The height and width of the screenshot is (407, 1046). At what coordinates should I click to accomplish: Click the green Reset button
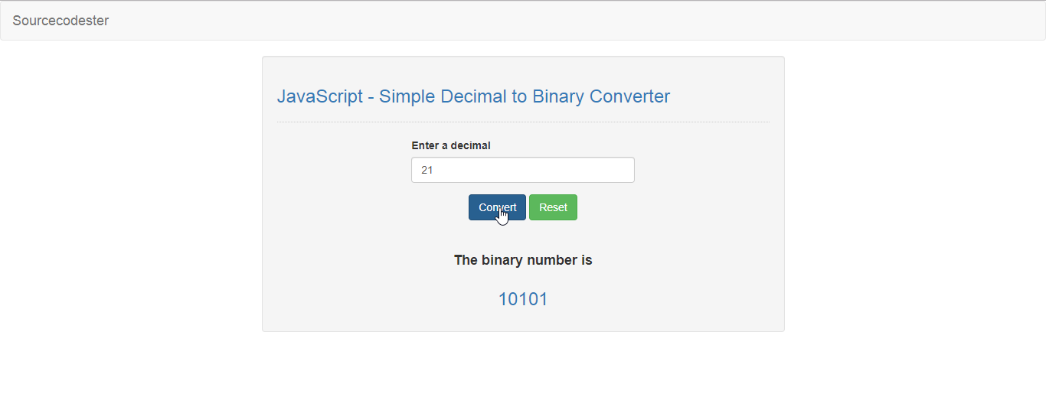pyautogui.click(x=553, y=207)
